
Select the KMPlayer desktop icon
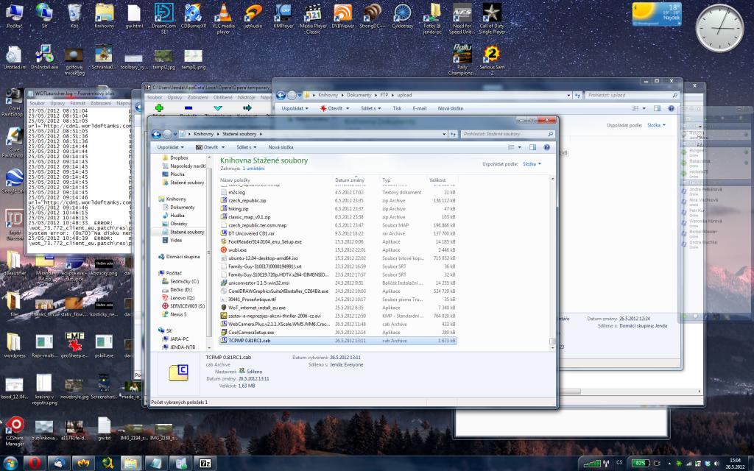coord(283,17)
